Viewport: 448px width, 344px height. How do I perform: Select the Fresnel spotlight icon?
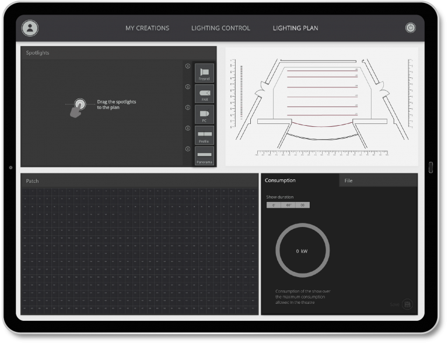tap(204, 72)
